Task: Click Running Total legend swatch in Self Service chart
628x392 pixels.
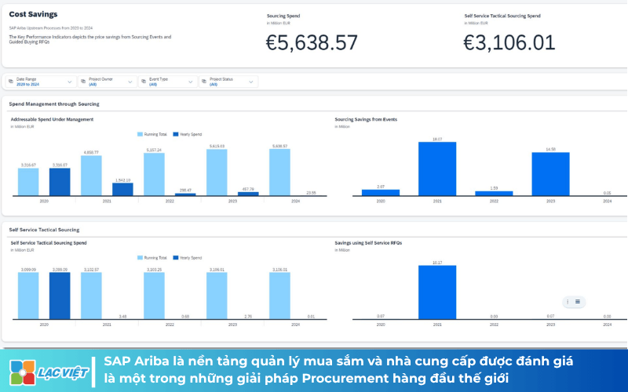Action: pyautogui.click(x=140, y=258)
